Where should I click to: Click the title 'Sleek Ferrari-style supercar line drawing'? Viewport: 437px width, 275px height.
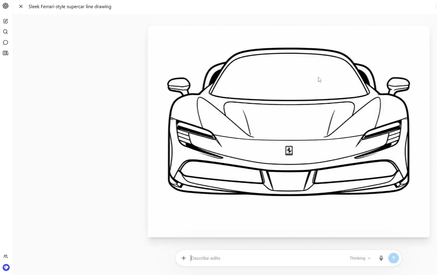click(x=70, y=6)
